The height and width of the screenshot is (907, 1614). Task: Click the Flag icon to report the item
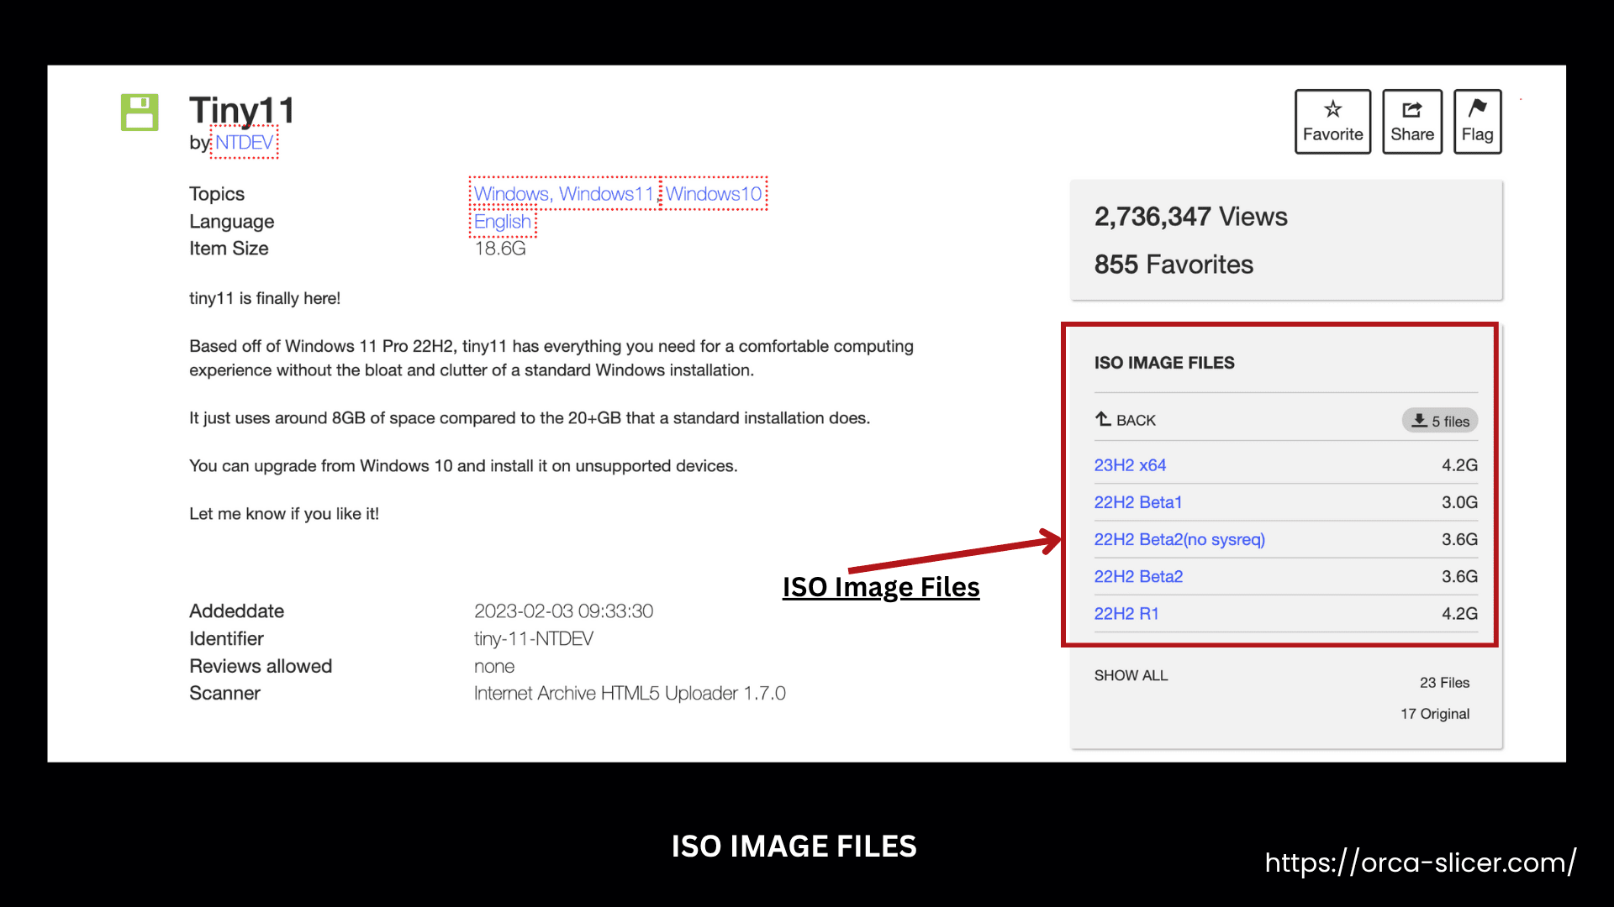point(1477,109)
